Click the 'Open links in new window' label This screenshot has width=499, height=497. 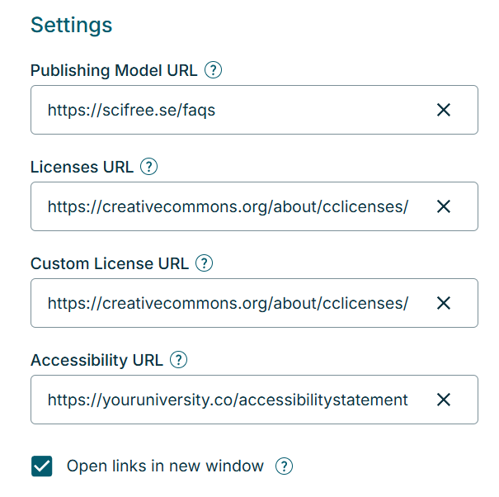point(165,466)
